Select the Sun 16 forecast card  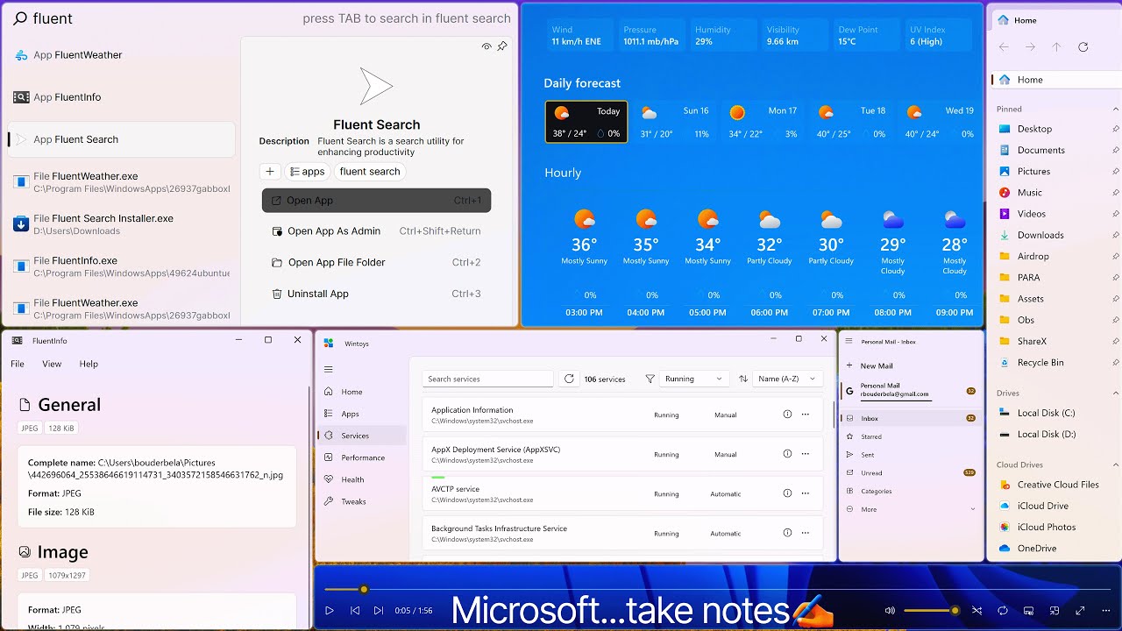[674, 122]
